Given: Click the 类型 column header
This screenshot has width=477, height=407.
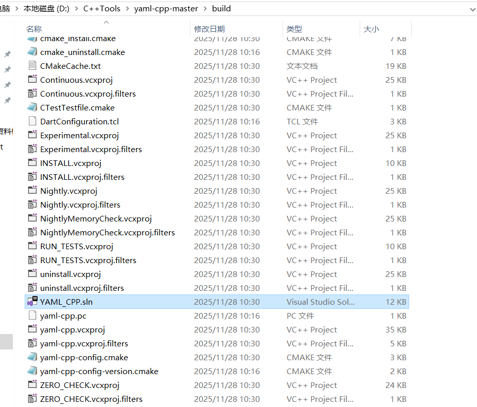Looking at the screenshot, I should tap(293, 29).
